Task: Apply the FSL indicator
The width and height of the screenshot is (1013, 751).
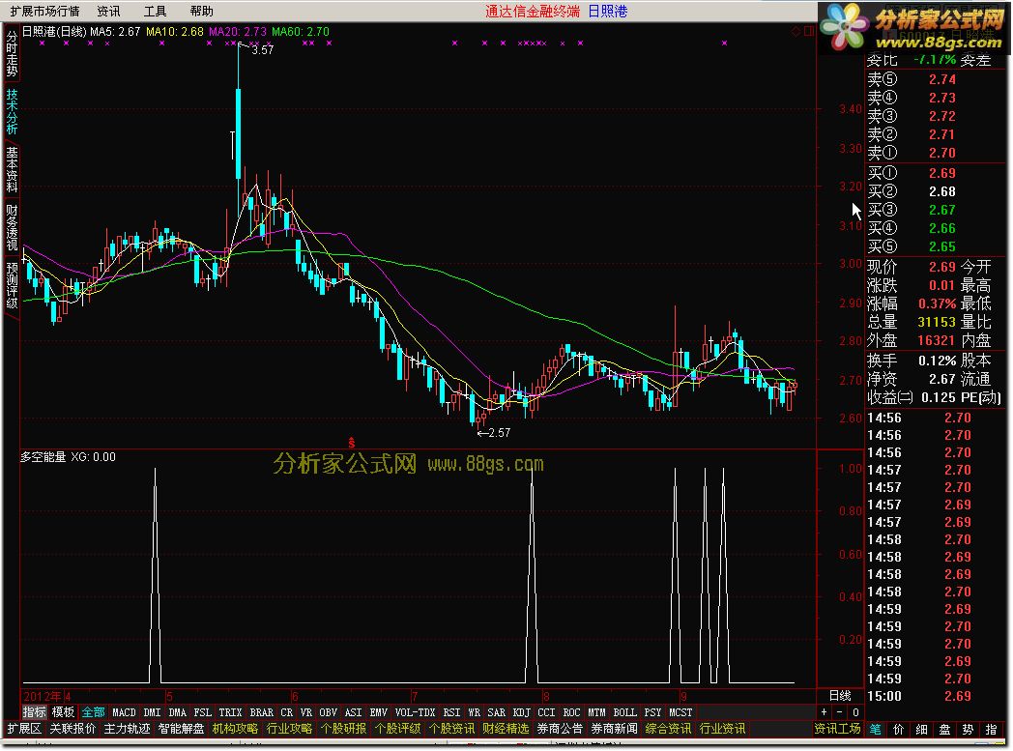Action: point(202,712)
